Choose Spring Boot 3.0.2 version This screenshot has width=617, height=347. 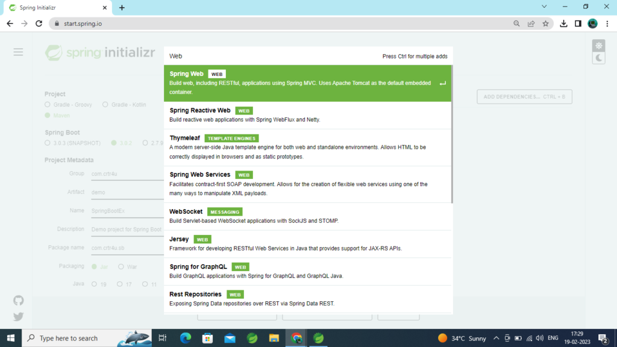click(x=122, y=143)
